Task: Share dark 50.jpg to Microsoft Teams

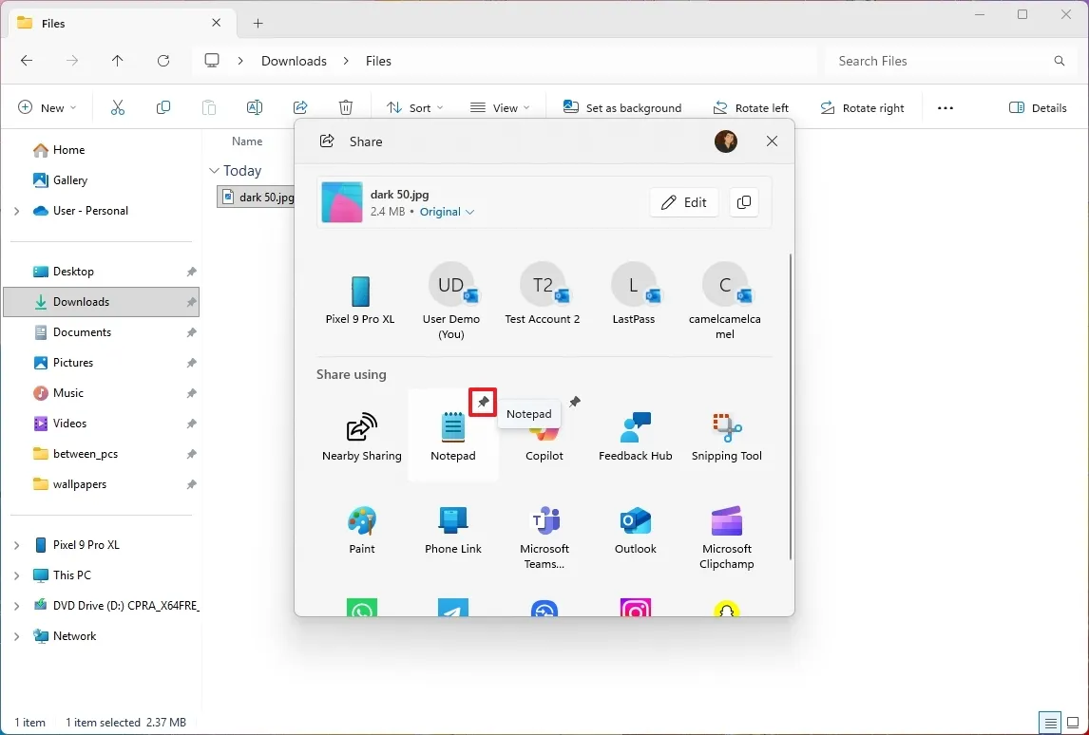Action: (544, 527)
